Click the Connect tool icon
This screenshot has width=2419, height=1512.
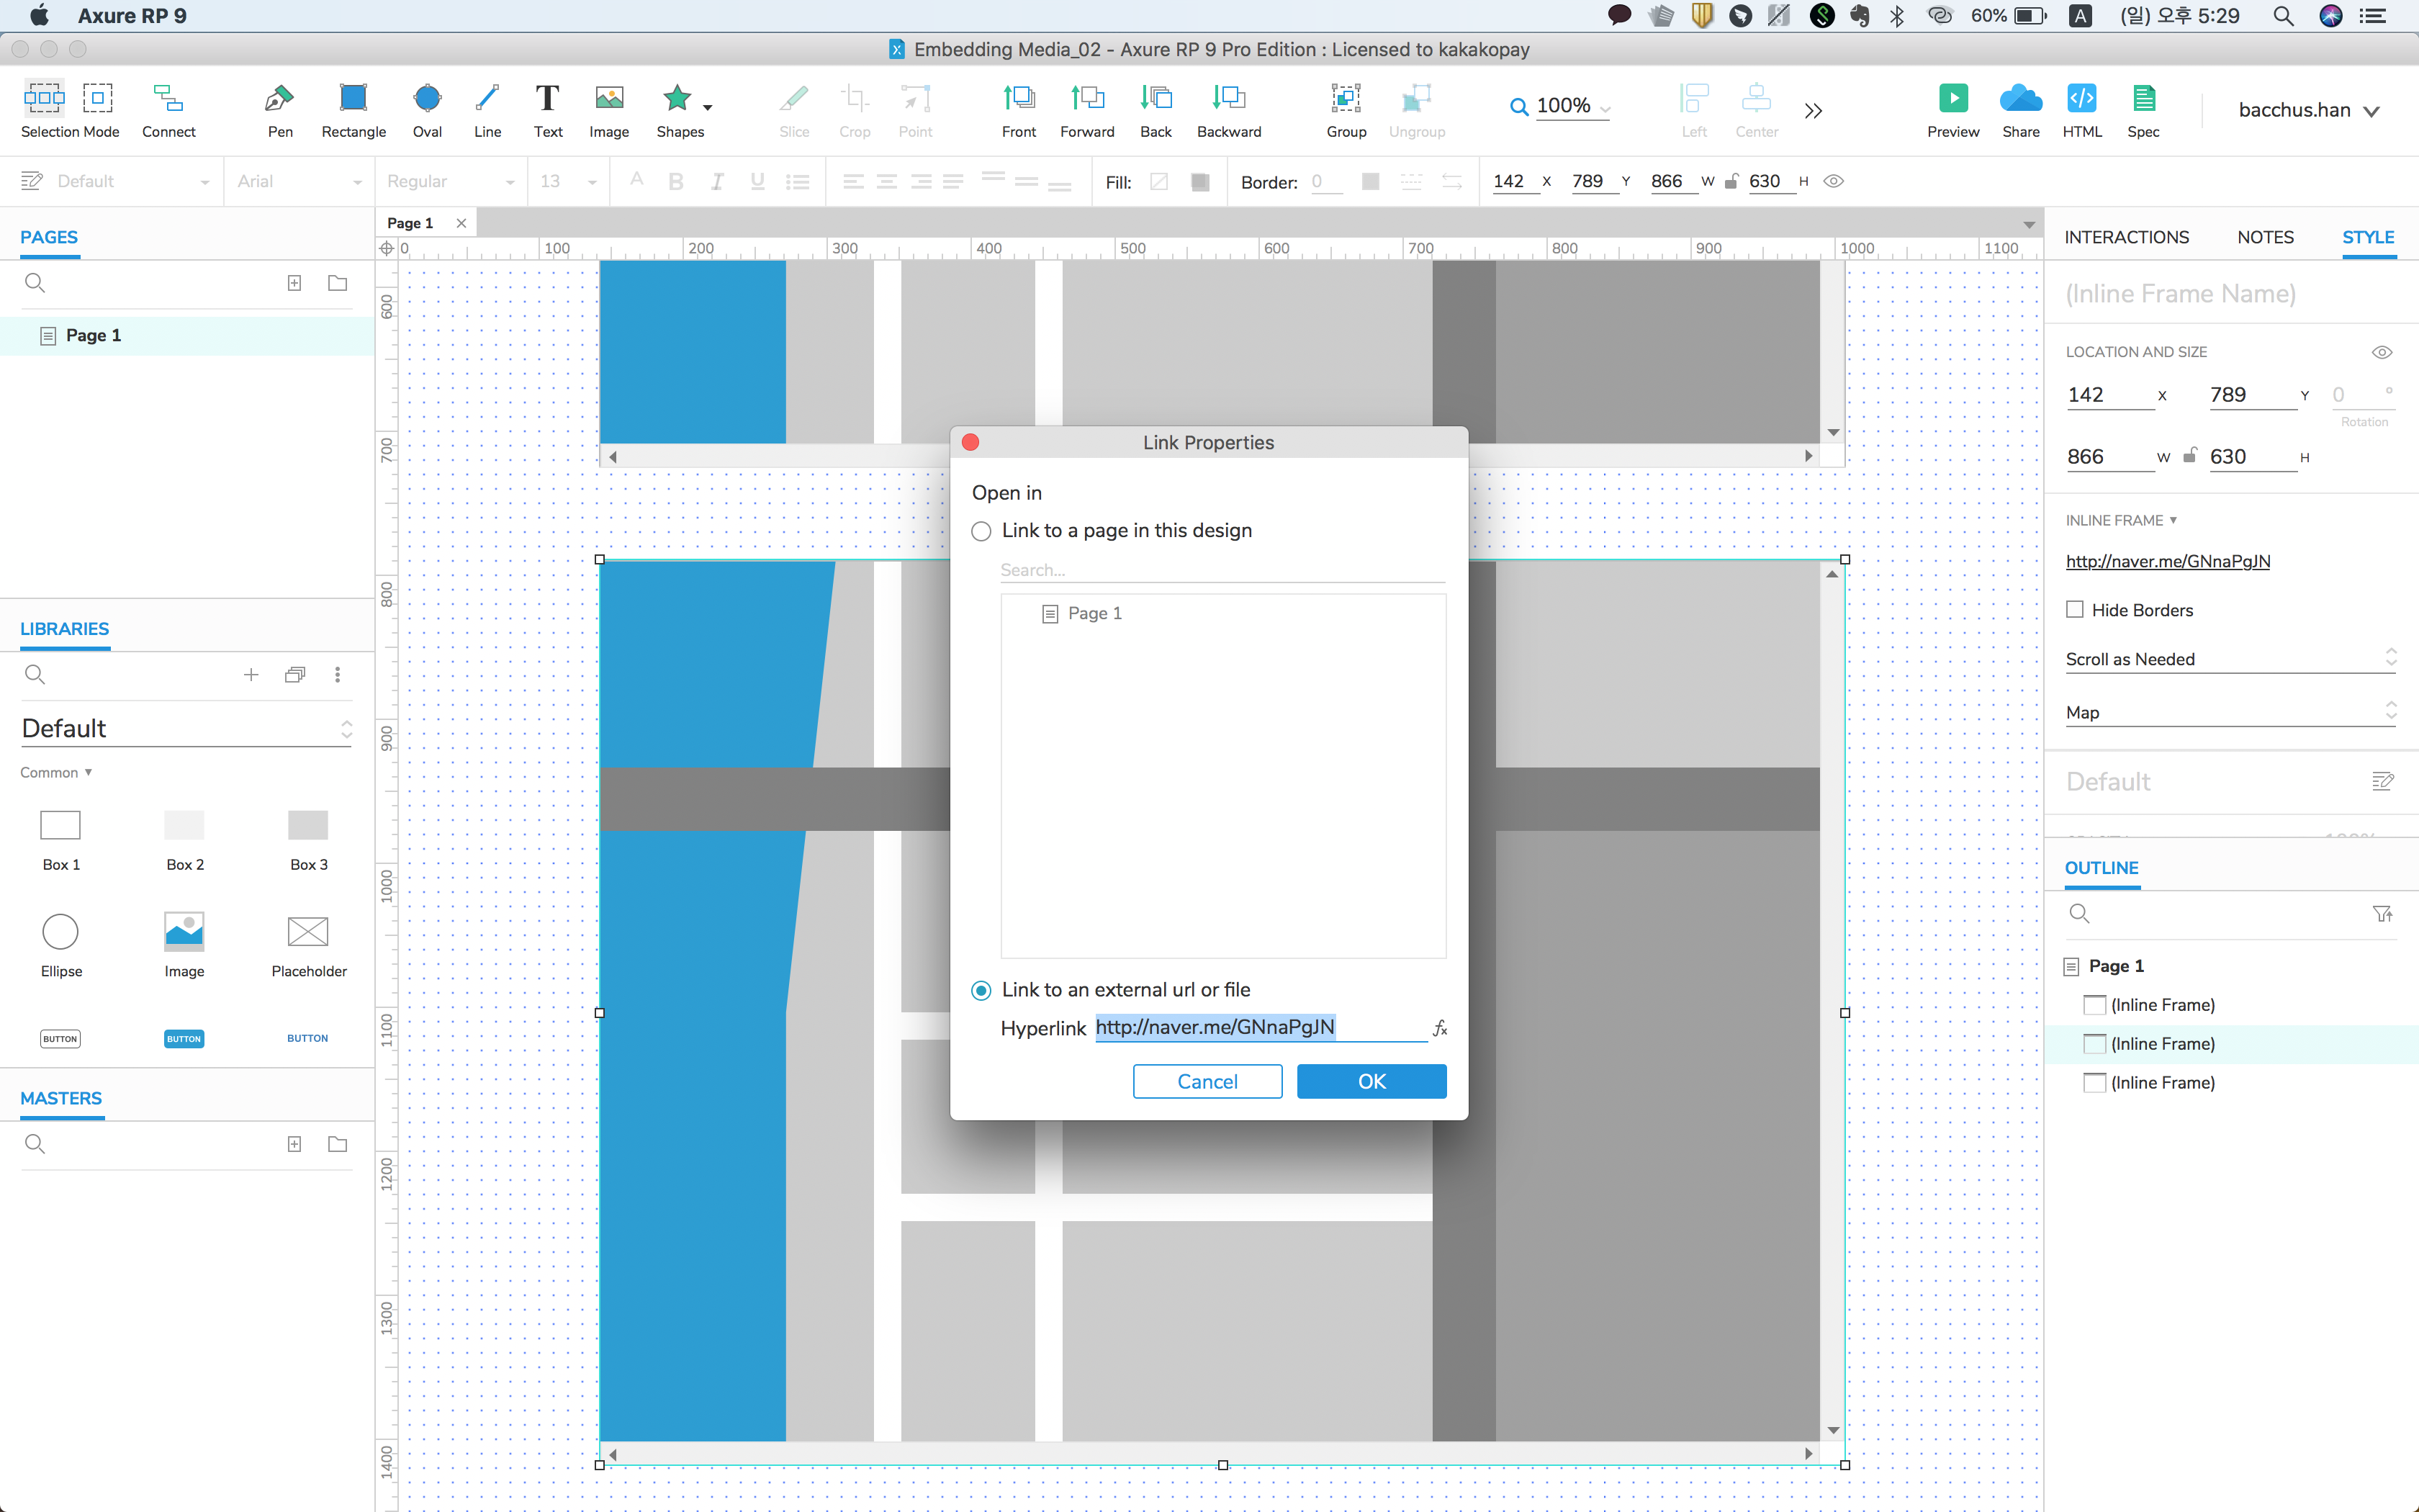[x=168, y=99]
